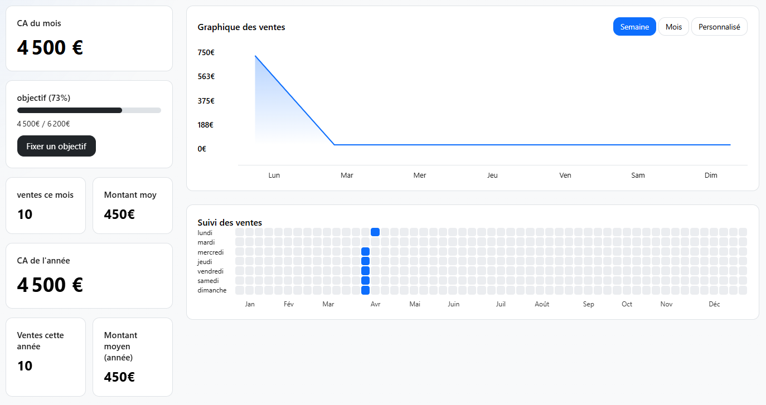Pick the blue cell in jeudi row

[x=365, y=261]
